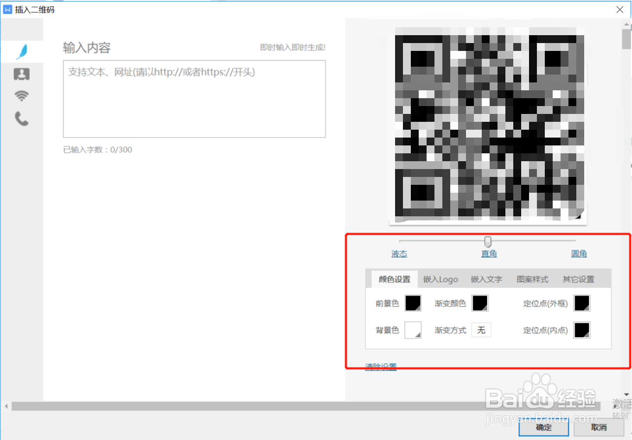
Task: Select the WiFi QR code option
Action: click(x=22, y=96)
